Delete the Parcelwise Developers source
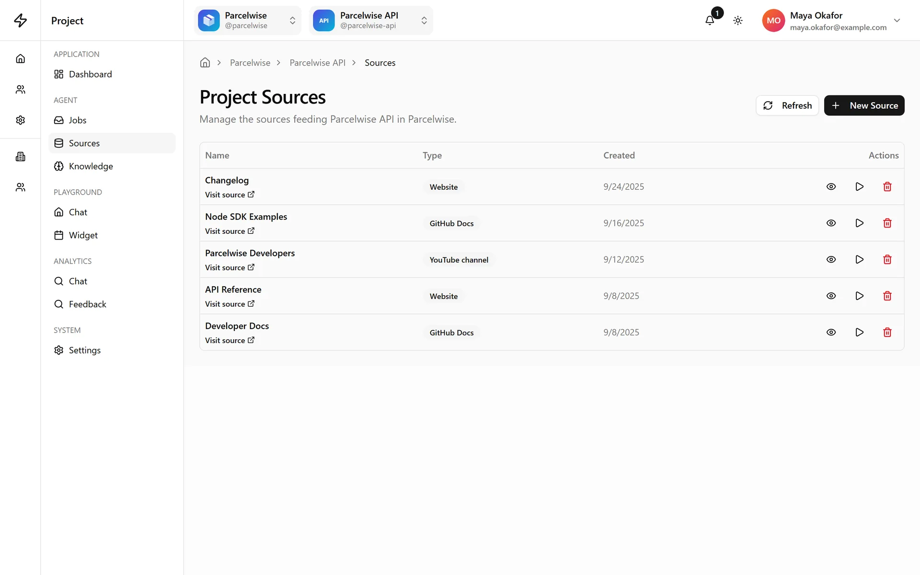920x575 pixels. [x=887, y=259]
